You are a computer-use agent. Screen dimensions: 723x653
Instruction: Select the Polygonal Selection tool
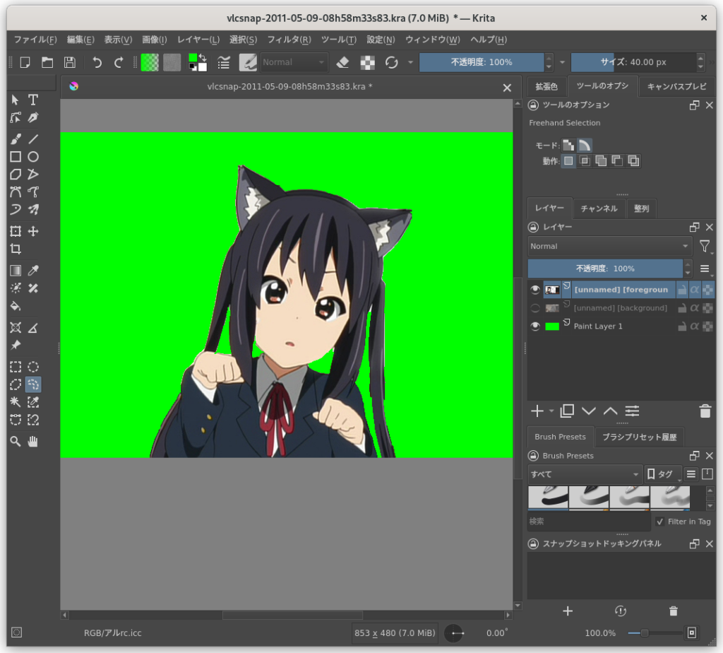pos(16,384)
